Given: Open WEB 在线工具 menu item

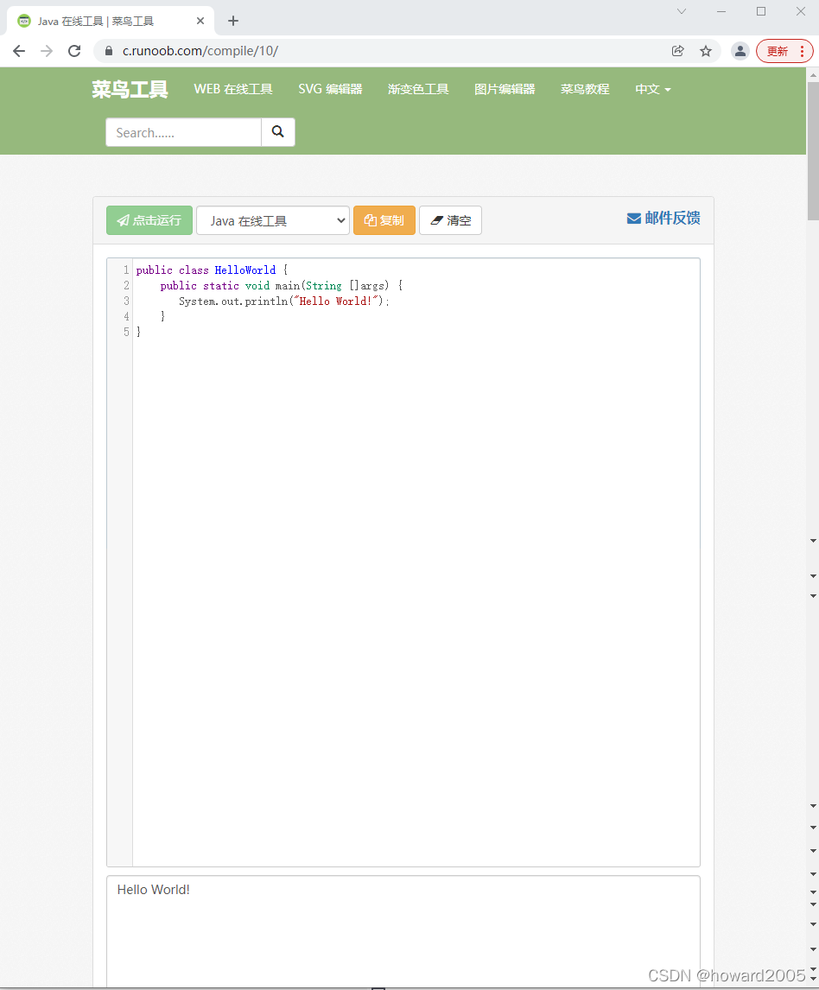Looking at the screenshot, I should [233, 89].
